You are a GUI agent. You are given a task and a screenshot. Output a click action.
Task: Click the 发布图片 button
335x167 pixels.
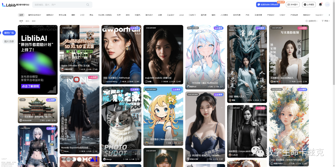293,4
